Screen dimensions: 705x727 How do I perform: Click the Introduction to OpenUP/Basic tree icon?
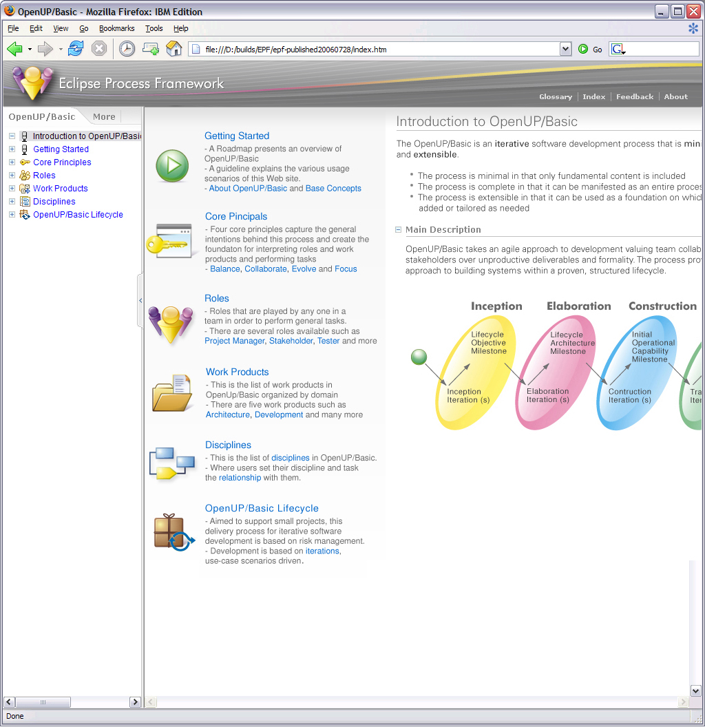pos(25,136)
